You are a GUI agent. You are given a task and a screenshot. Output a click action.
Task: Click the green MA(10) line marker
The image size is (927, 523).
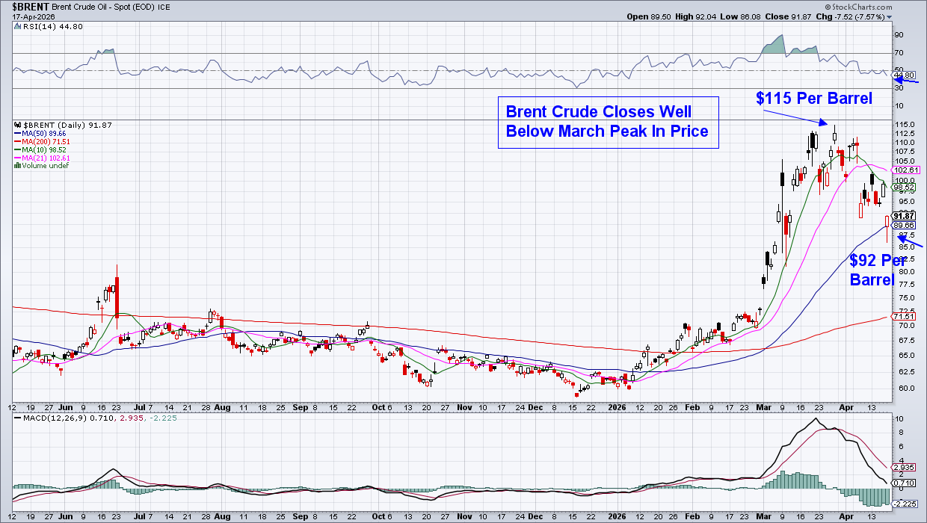[19, 149]
